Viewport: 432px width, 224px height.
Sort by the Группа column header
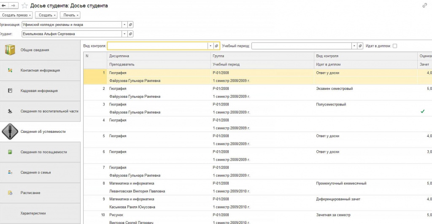262,56
